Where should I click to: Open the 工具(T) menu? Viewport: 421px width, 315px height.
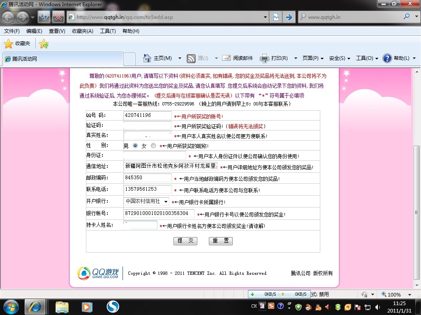(108, 31)
